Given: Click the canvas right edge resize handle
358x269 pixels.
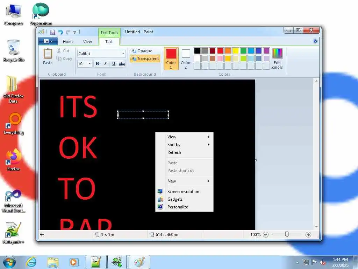Looking at the screenshot, I should (256, 160).
